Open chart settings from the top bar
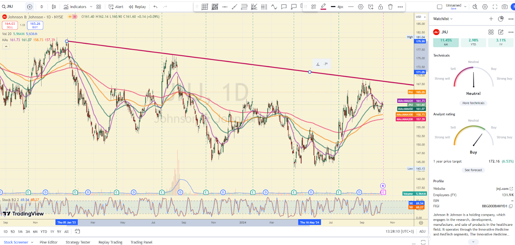 tap(485, 7)
